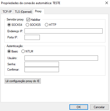Screen dimensions: 110x111
Task: Open the TLS (Openssl) tab
Action: pos(23,12)
